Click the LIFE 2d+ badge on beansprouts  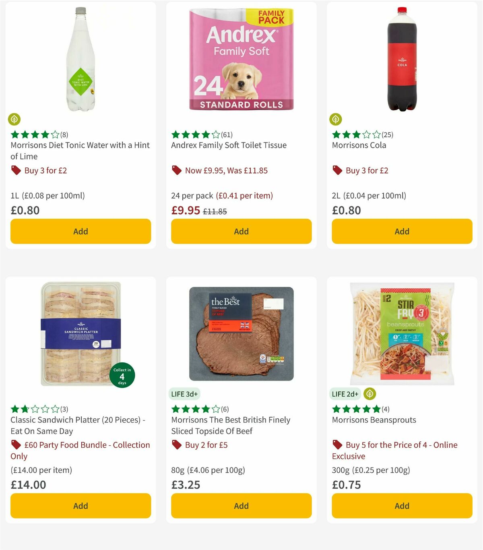pyautogui.click(x=345, y=394)
